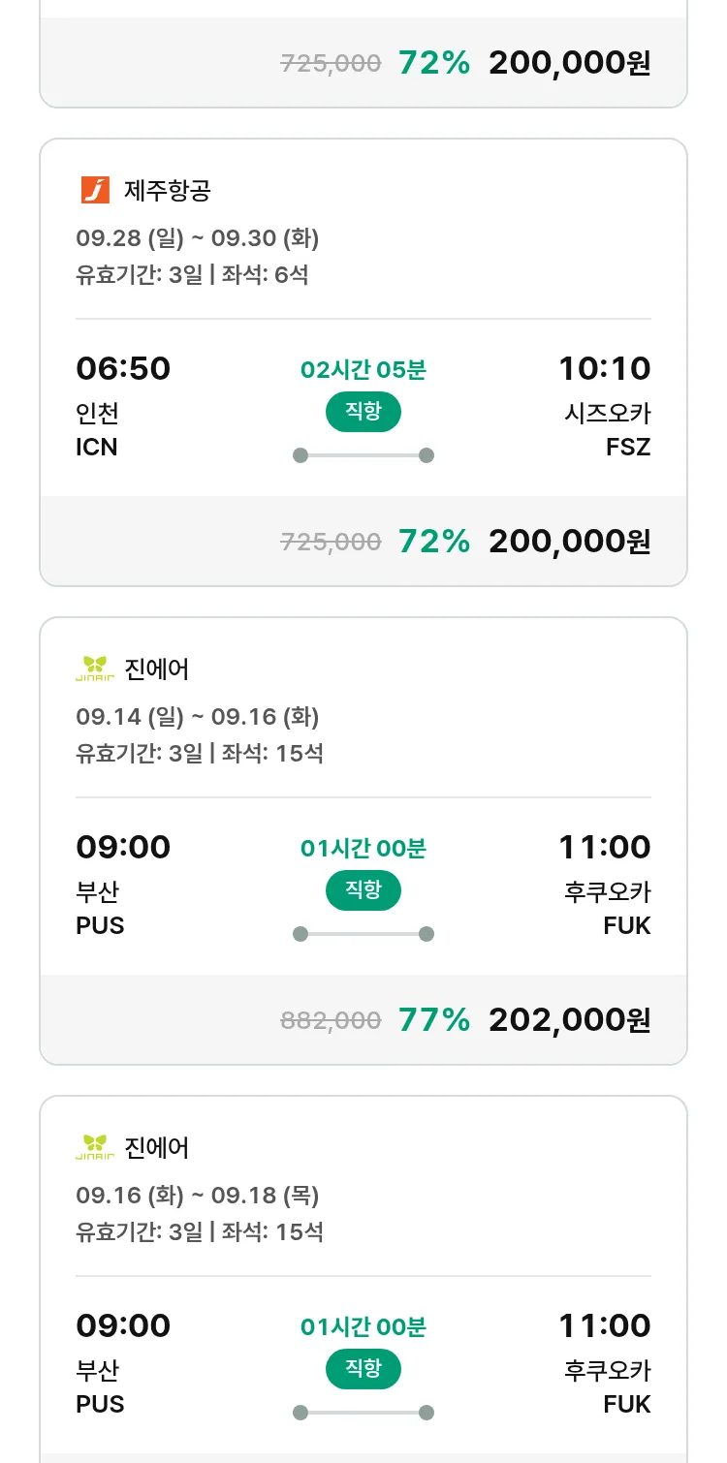727x1463 pixels.
Task: Select 200,000원 price on the Jeju Air card
Action: click(569, 541)
